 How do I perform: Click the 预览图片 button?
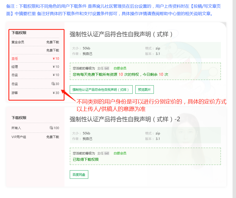pos(144,89)
